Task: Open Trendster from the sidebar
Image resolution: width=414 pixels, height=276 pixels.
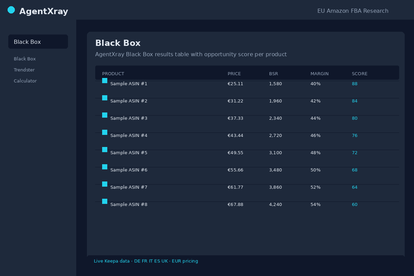Action: 24,70
